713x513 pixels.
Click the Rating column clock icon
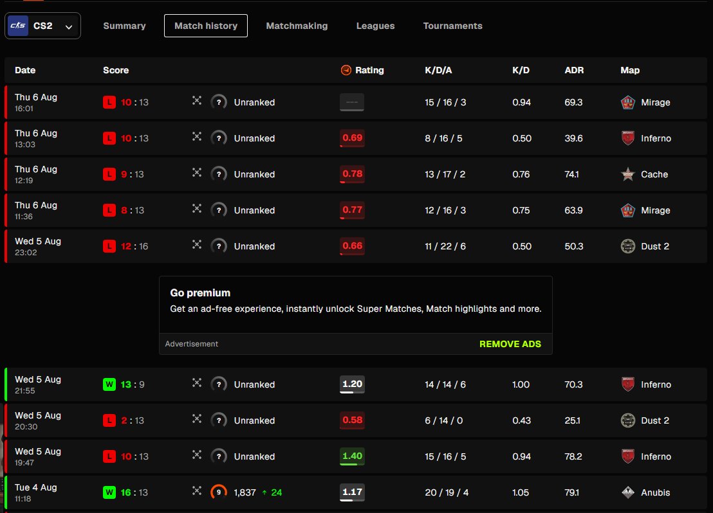click(x=346, y=70)
